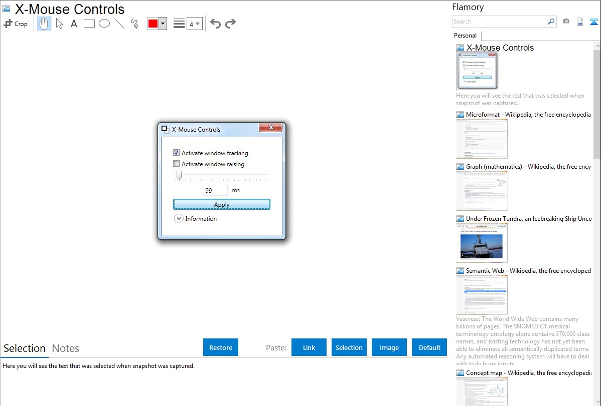
Task: Click the camera capture icon
Action: [566, 22]
